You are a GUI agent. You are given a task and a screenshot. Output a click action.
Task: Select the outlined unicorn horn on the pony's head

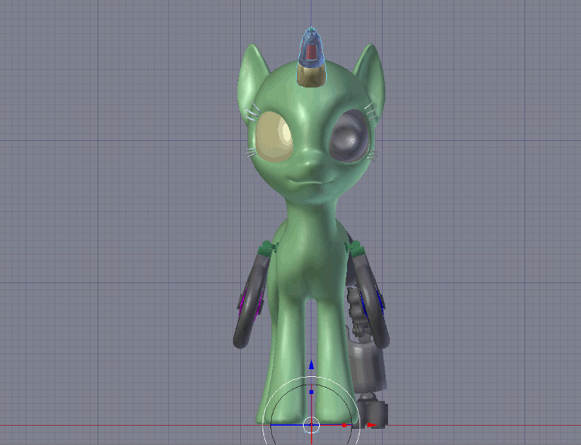(311, 57)
